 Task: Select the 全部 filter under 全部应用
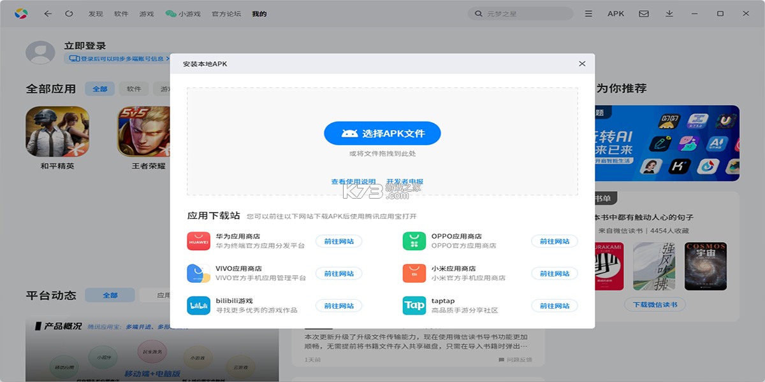pyautogui.click(x=100, y=89)
